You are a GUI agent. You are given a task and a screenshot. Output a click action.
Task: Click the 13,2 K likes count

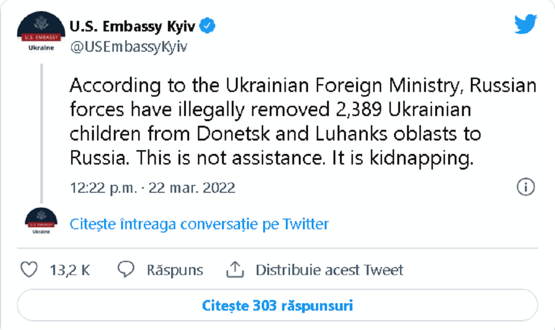[69, 270]
